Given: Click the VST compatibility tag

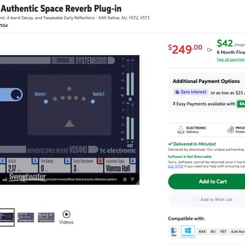Looking at the screenshot, I should (x=223, y=232).
